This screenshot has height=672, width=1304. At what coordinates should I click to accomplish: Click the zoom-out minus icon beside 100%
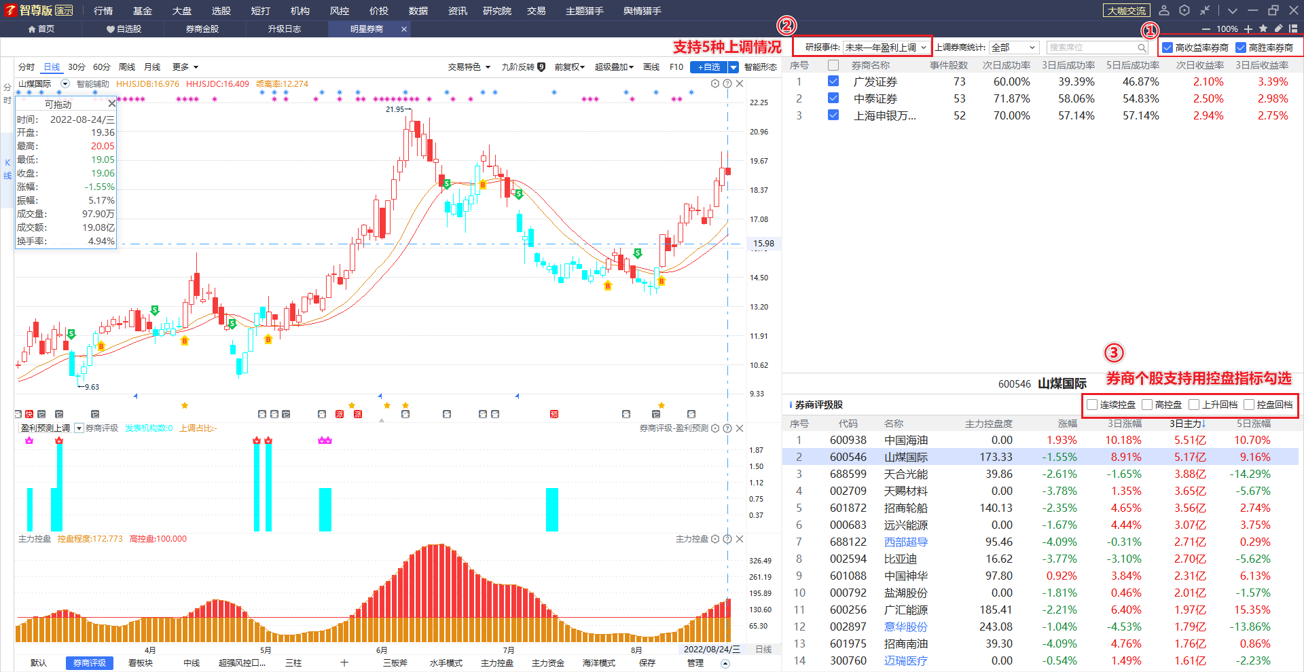pos(1206,29)
